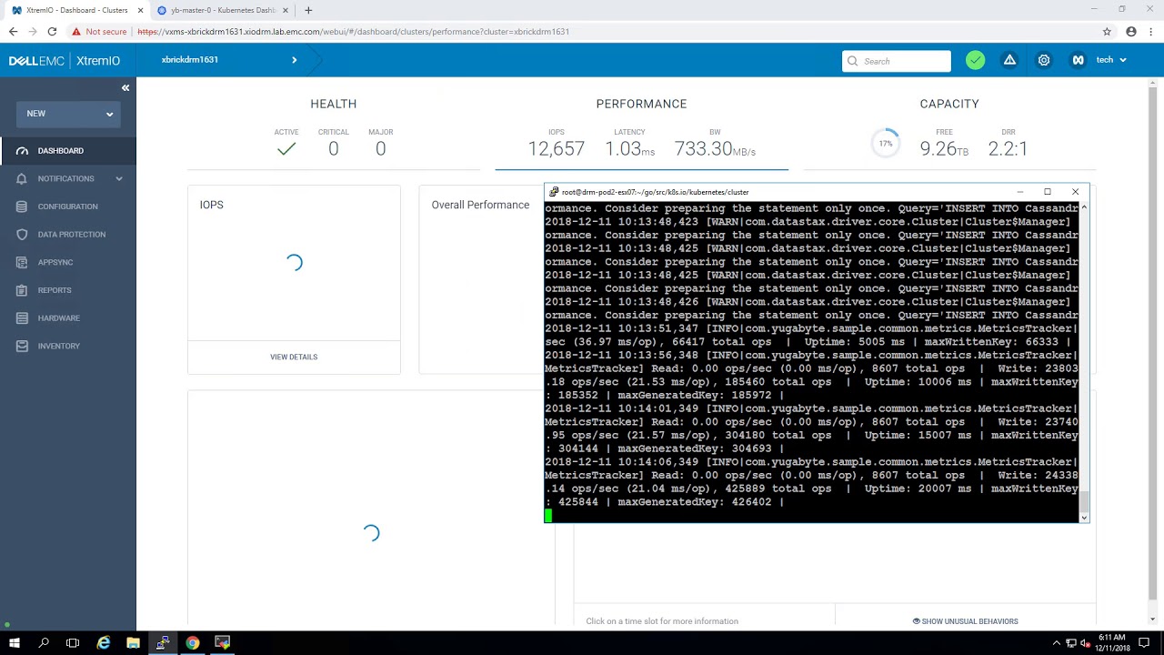
Task: Click the 17% capacity ring gauge
Action: 886,144
